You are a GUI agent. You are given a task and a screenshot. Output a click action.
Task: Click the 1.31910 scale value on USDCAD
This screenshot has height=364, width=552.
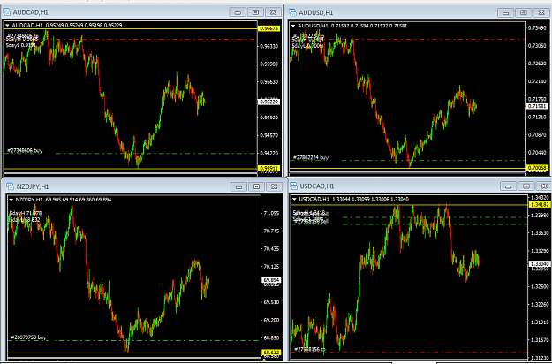point(540,322)
